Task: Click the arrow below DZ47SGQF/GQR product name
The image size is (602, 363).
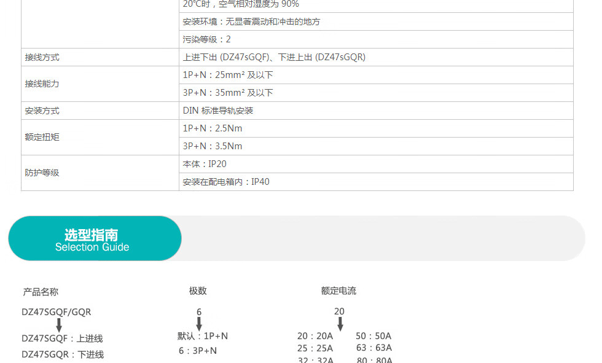Action: (59, 325)
